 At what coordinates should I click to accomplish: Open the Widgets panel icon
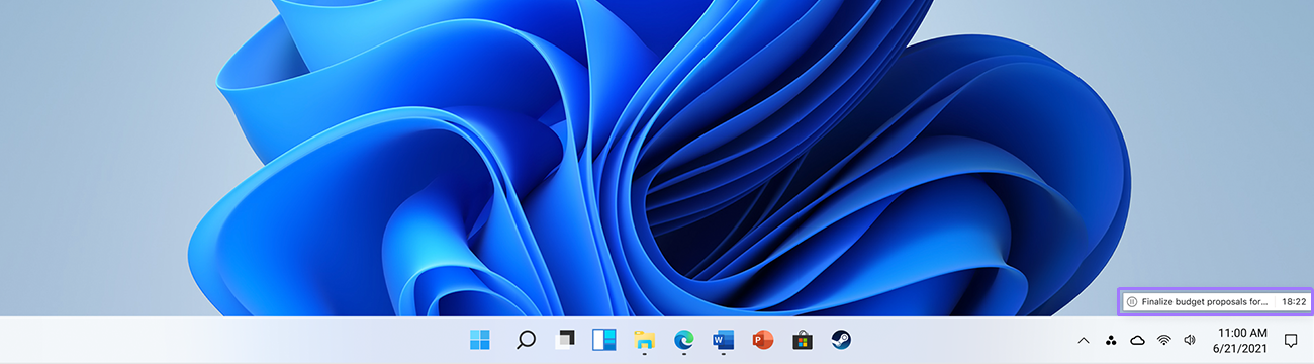(x=604, y=340)
